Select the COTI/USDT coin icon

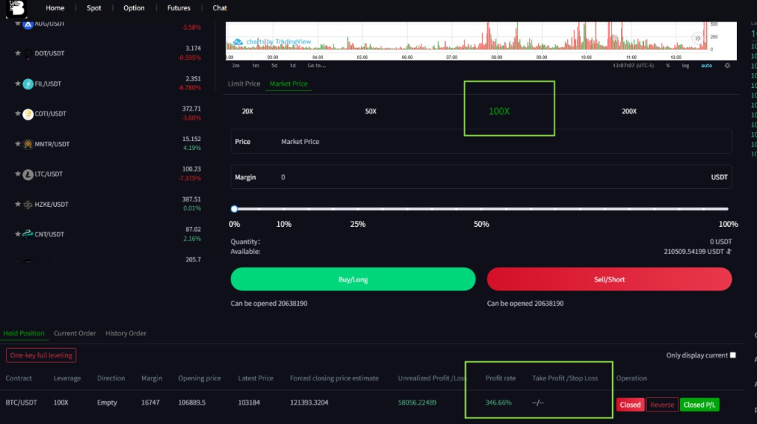click(28, 114)
